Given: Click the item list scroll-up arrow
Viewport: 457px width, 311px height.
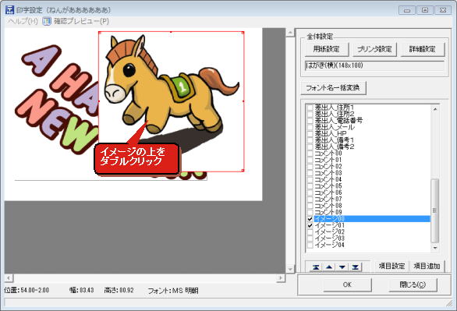Looking at the screenshot, I should [435, 109].
